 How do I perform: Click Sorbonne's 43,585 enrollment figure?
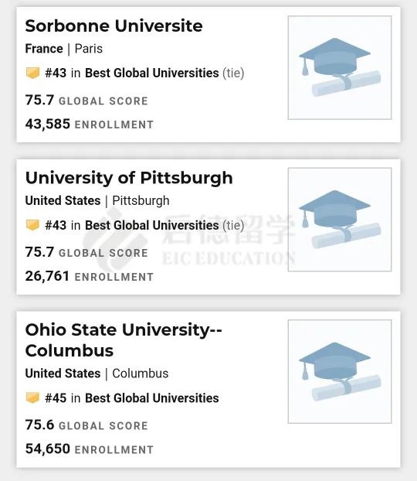pyautogui.click(x=48, y=124)
